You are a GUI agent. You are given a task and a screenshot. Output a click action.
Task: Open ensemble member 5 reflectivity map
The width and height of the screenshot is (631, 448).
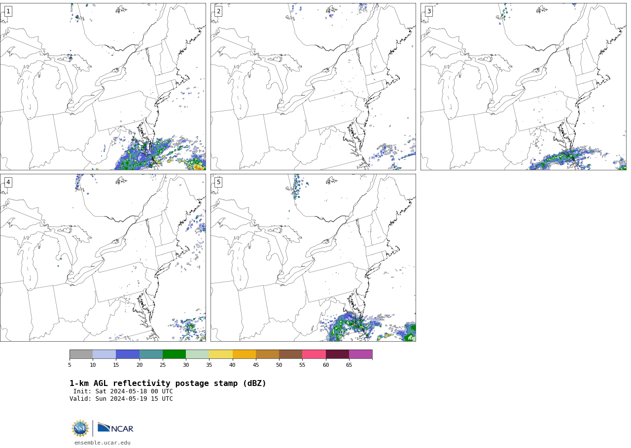(313, 257)
